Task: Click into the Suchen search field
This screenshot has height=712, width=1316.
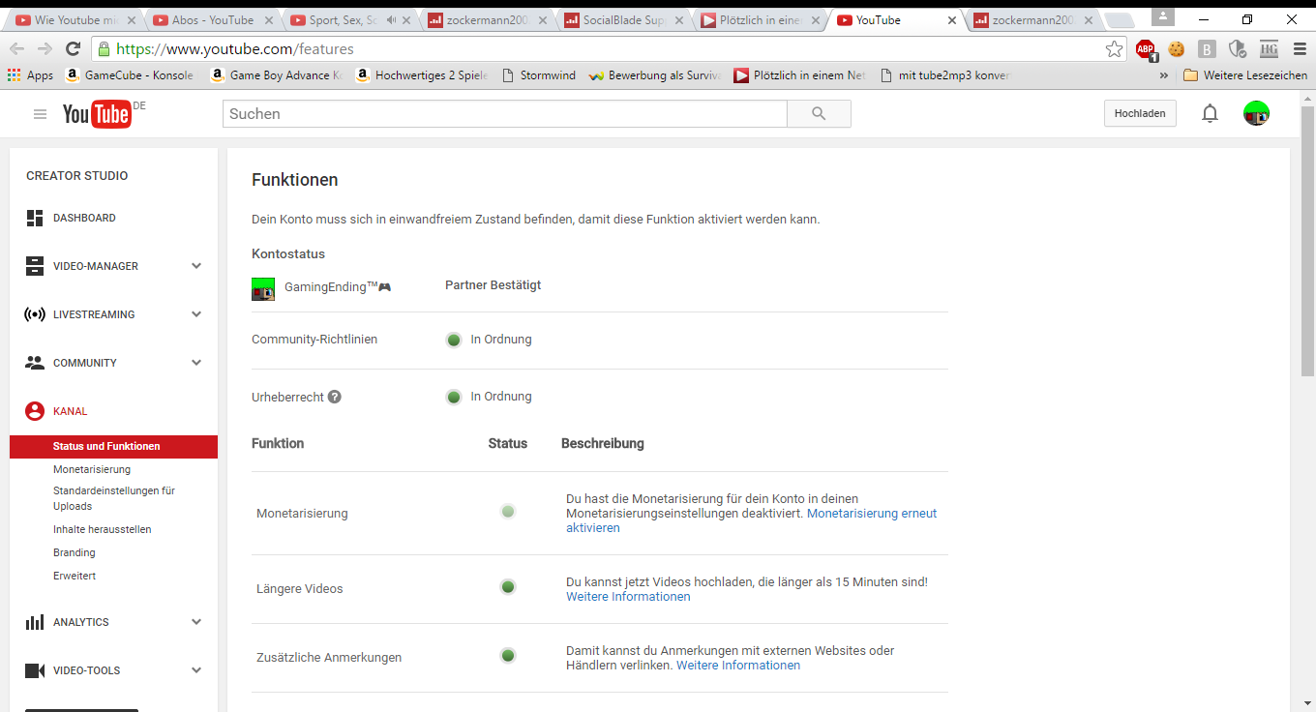Action: 503,114
